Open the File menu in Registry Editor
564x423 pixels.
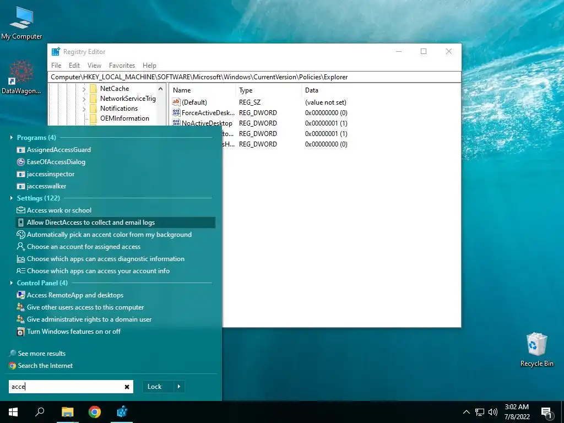coord(56,66)
